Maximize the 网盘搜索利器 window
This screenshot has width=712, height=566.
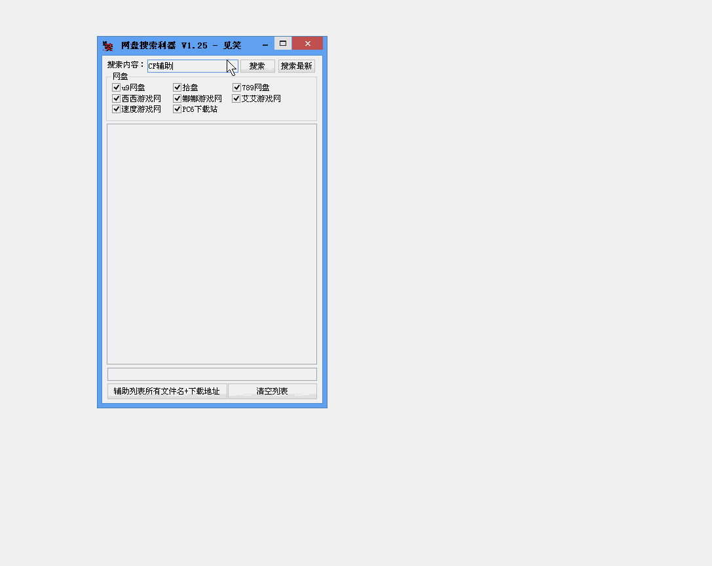click(283, 44)
